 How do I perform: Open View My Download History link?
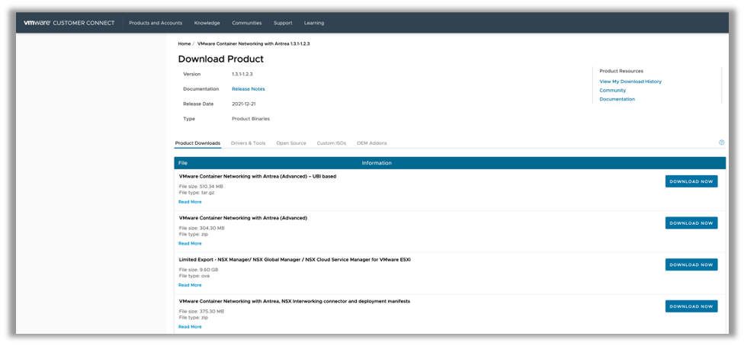coord(630,82)
